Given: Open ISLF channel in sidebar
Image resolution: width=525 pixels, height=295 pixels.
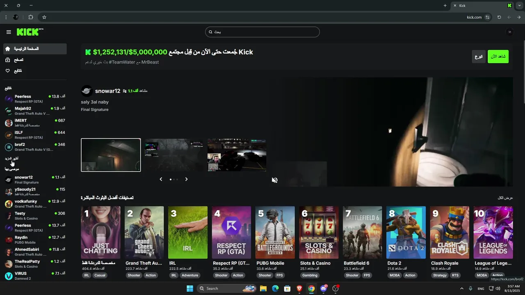Looking at the screenshot, I should [x=35, y=135].
